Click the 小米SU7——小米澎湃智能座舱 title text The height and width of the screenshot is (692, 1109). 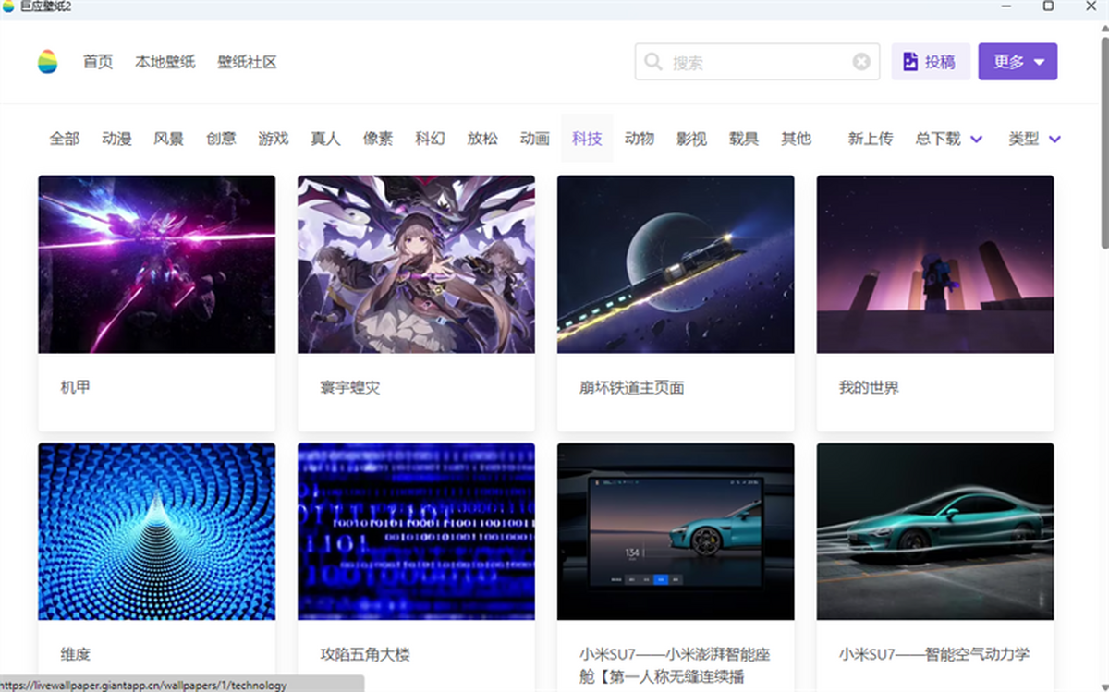(x=675, y=665)
